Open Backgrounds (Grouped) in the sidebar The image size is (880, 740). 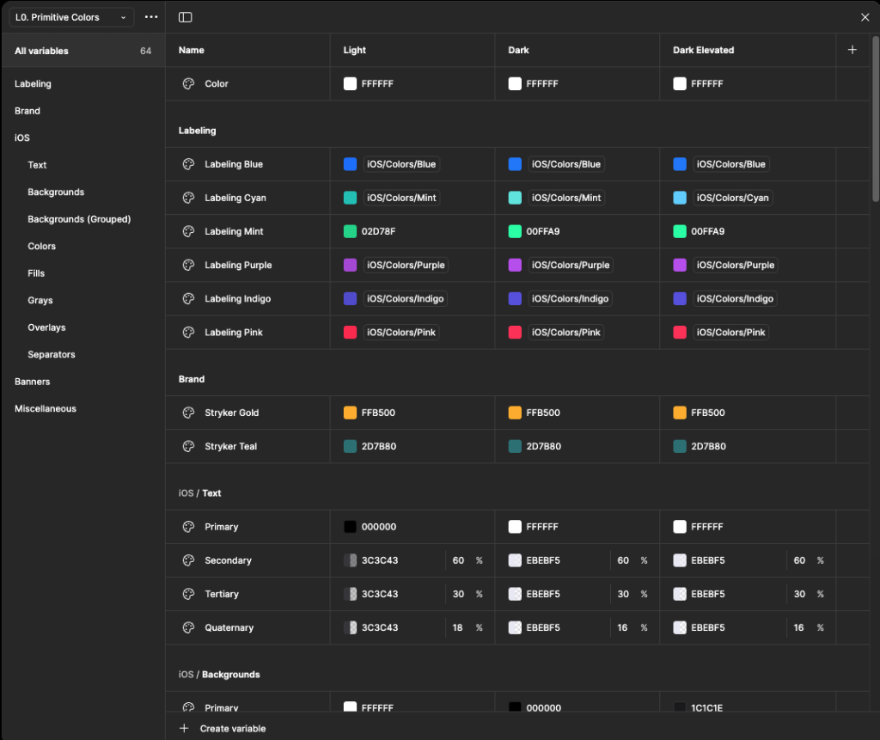pyautogui.click(x=79, y=219)
